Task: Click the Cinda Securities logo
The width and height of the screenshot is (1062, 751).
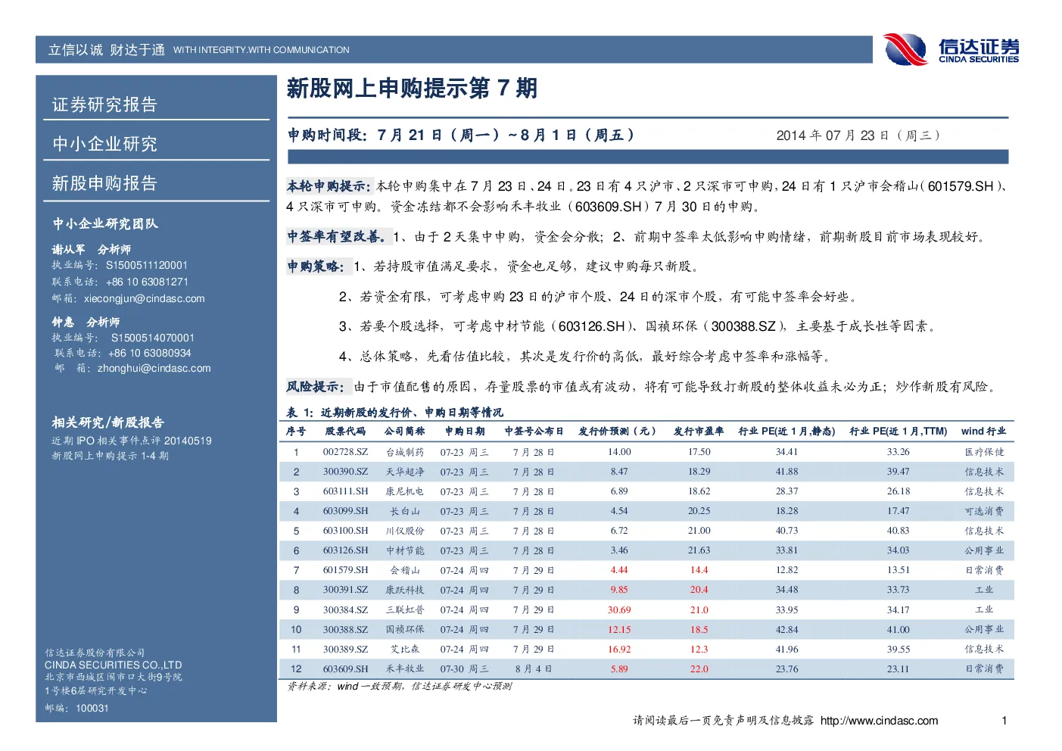Action: [x=951, y=49]
